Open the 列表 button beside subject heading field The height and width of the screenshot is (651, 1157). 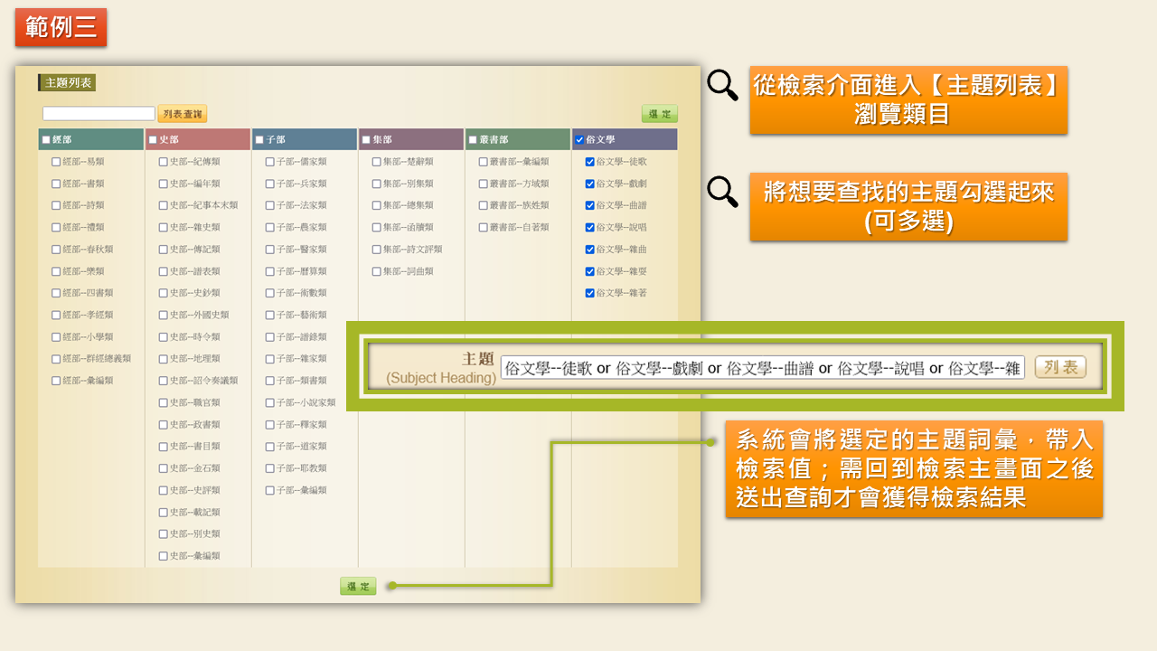1060,367
